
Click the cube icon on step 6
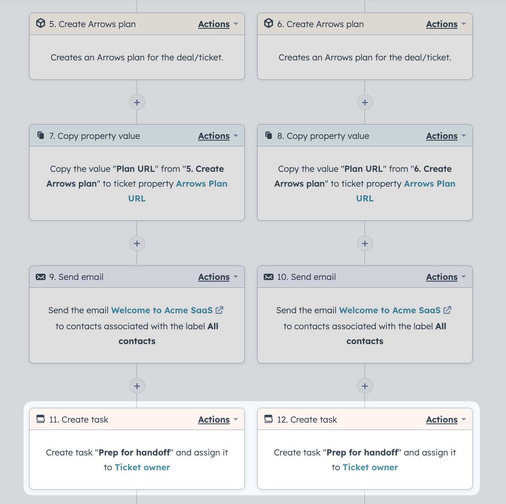pos(269,23)
